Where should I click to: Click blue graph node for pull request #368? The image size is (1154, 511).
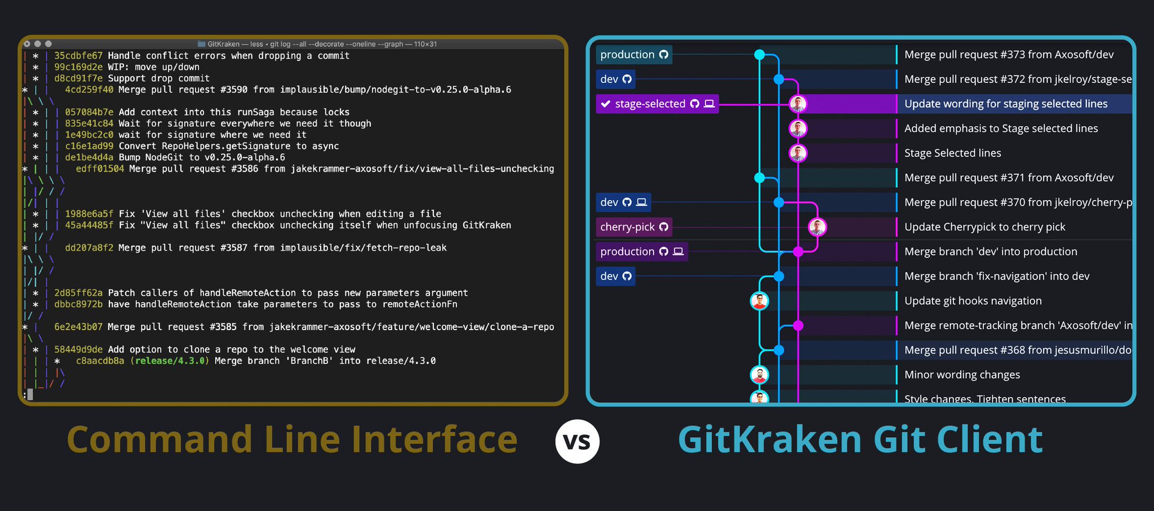[779, 350]
